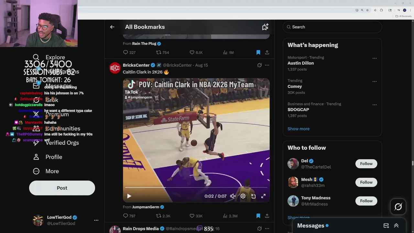The image size is (414, 233).
Task: Show more trending topics
Action: point(299,129)
